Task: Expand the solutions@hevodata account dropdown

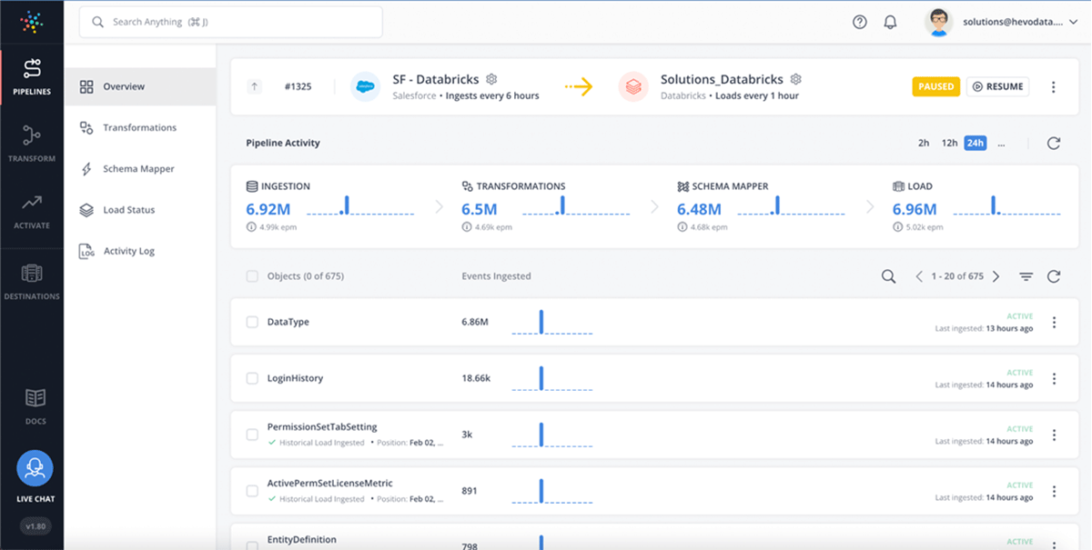Action: 1071,23
